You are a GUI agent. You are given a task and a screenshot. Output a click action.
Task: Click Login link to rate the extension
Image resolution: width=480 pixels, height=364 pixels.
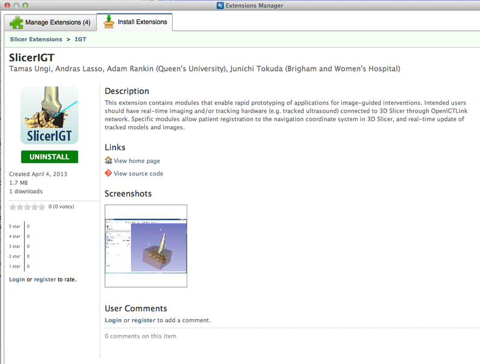[17, 280]
